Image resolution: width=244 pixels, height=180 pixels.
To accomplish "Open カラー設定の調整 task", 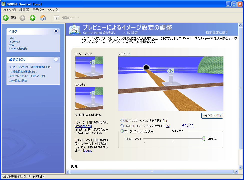I will pyautogui.click(x=18, y=81).
